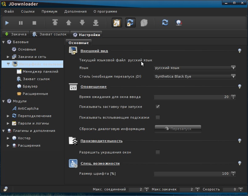248x196 pixels.
Task: Start downloads with the play button
Action: click(7, 23)
